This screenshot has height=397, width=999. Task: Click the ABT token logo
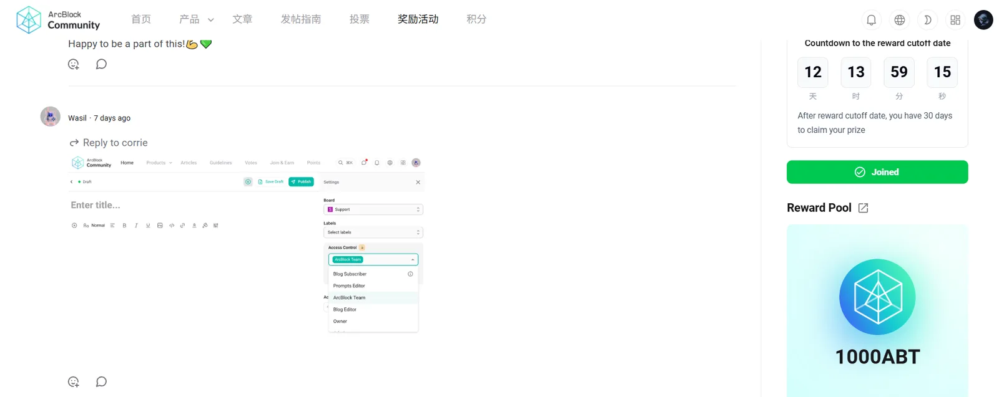coord(877,297)
